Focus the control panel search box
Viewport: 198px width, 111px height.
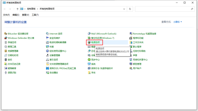point(165,9)
